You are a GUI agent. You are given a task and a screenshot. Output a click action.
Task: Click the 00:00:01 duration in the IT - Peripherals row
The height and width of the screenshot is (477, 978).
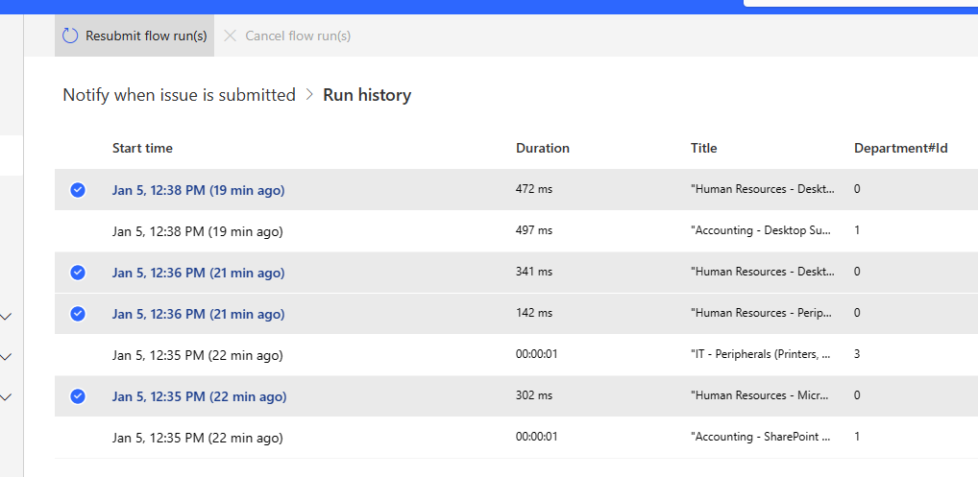(x=536, y=354)
